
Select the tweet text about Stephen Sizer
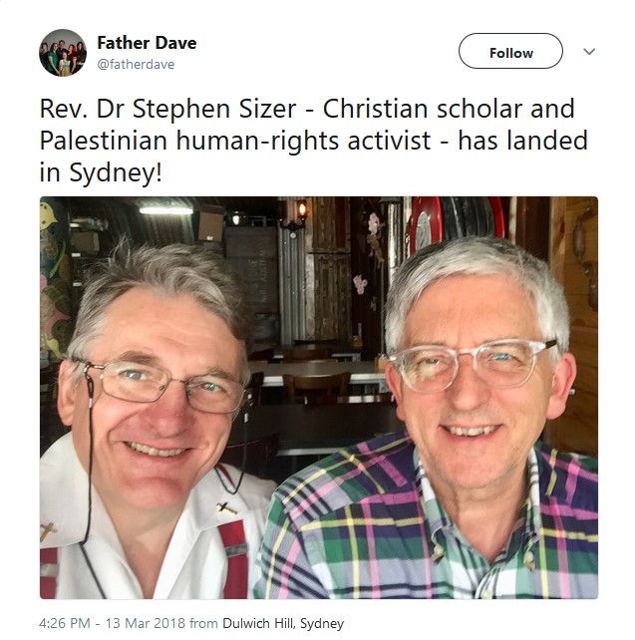(x=313, y=141)
